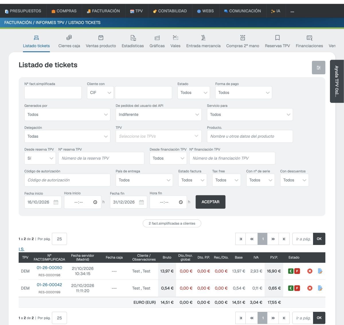Open Servicio para dropdown
Image resolution: width=344 pixels, height=325 pixels.
[x=250, y=114]
